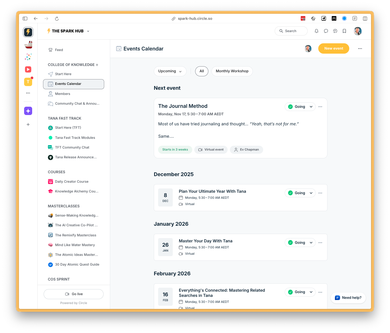
Task: Open the purple sparkle app icon
Action: pos(28,111)
